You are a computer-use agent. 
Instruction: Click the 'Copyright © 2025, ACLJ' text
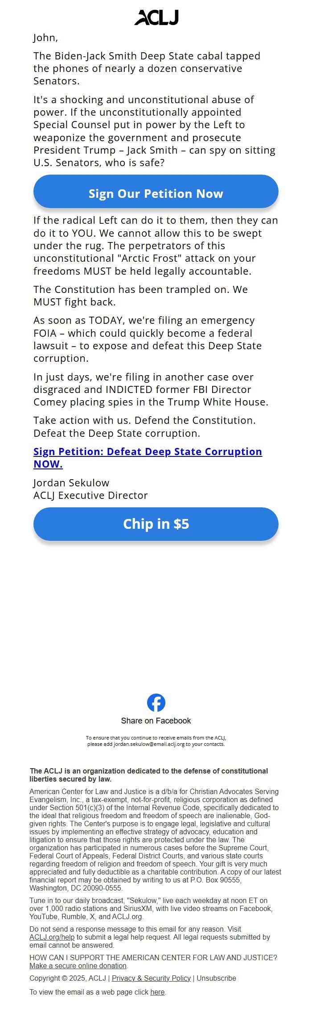point(68,978)
